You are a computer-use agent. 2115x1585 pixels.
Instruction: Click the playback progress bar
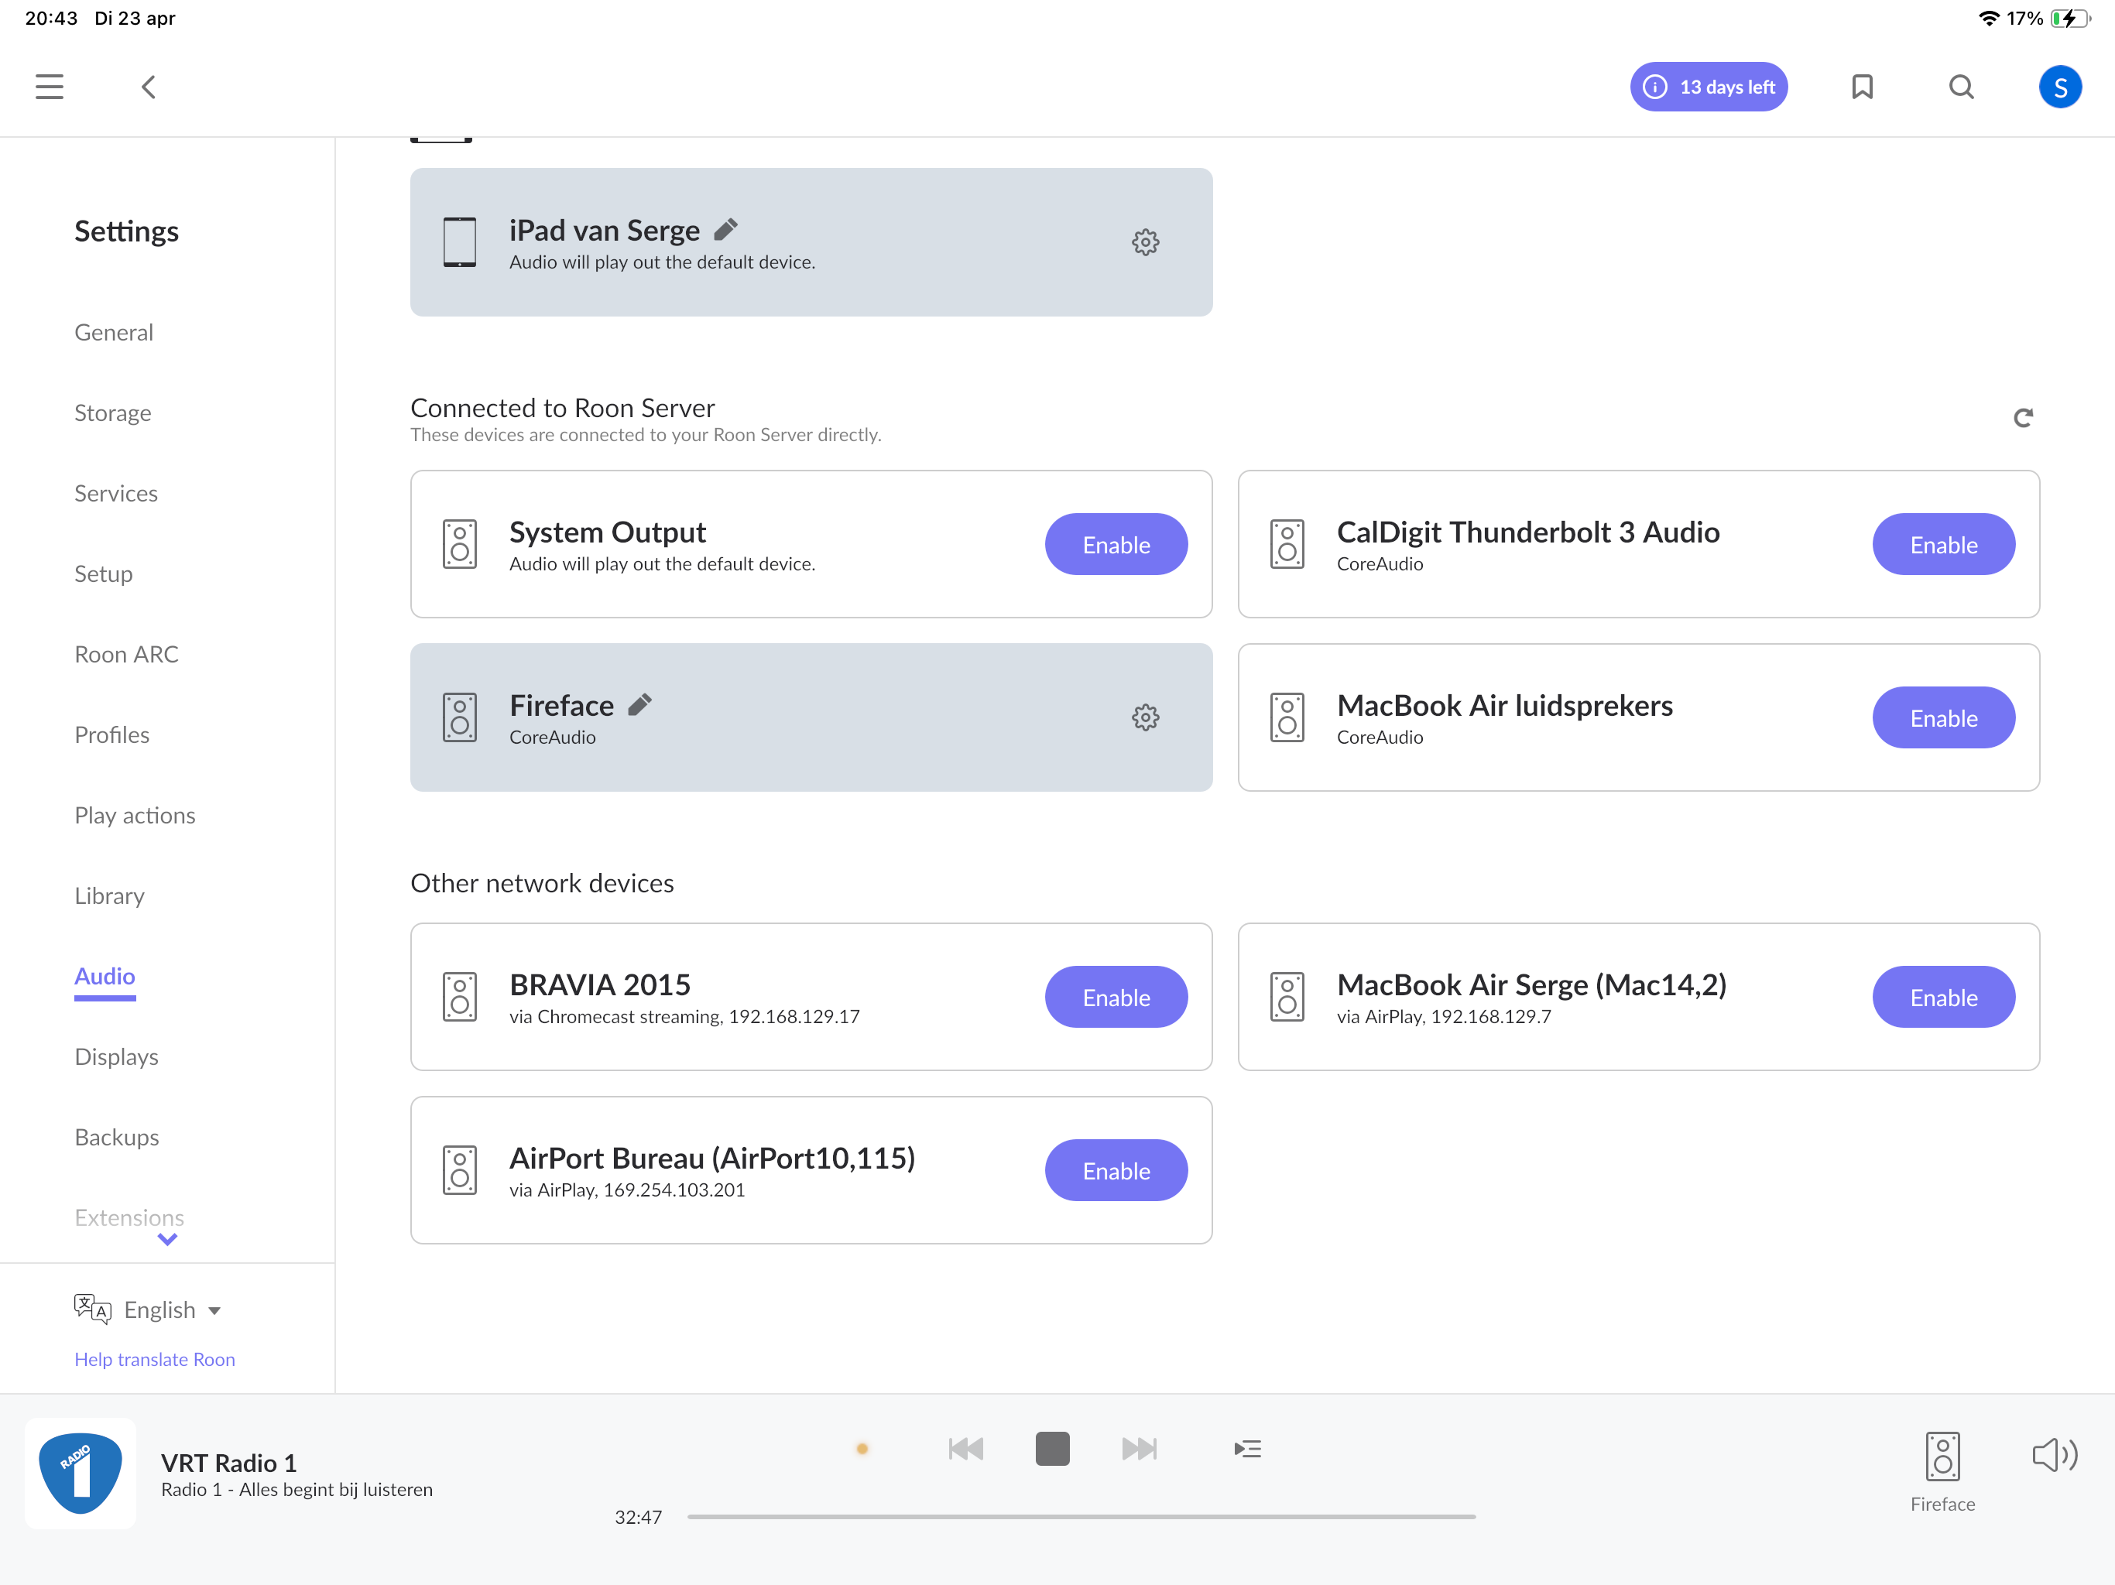click(x=1081, y=1517)
